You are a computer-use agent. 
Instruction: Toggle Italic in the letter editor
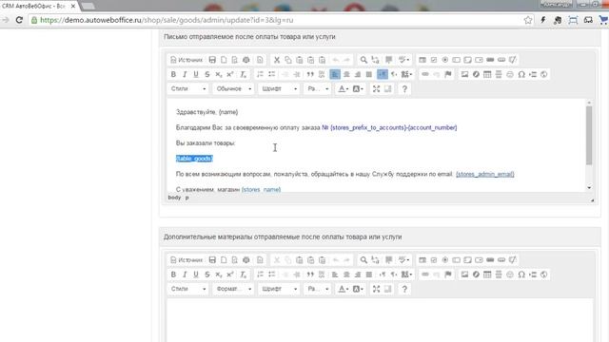[185, 74]
